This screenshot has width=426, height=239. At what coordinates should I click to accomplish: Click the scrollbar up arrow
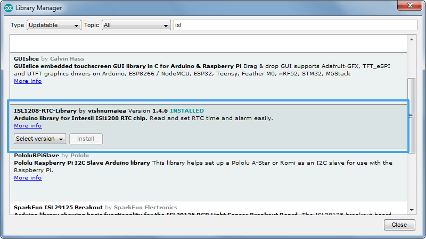(x=412, y=39)
